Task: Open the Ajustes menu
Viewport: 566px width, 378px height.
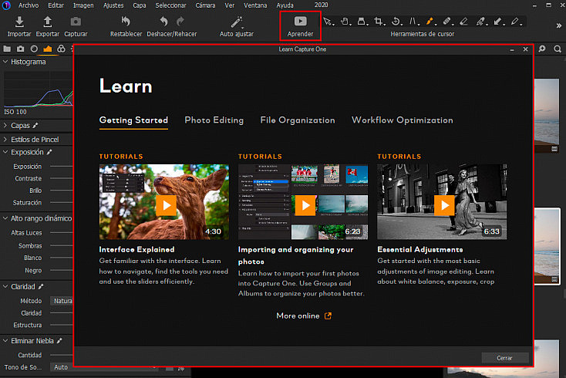Action: (113, 5)
